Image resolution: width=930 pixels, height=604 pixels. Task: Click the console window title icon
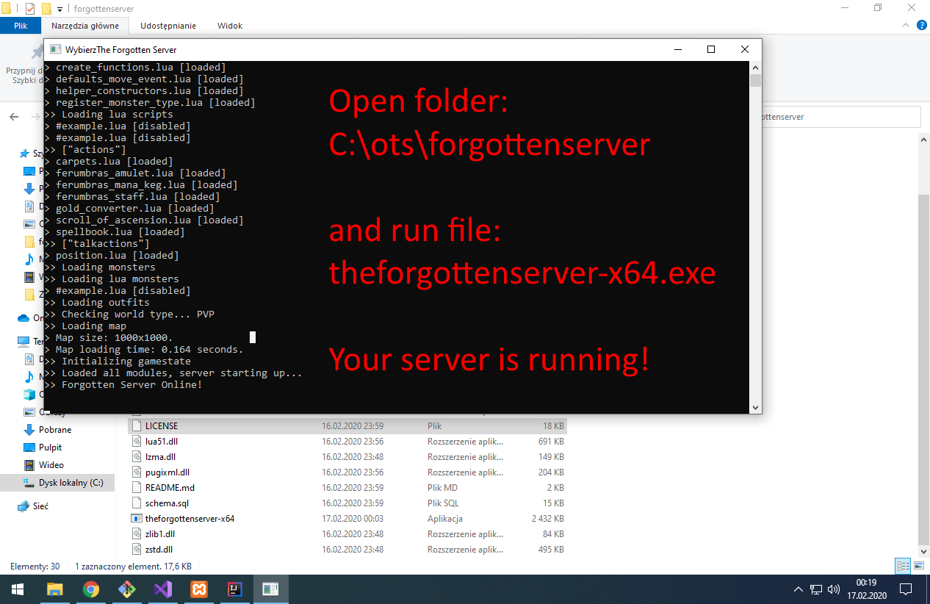pyautogui.click(x=55, y=49)
